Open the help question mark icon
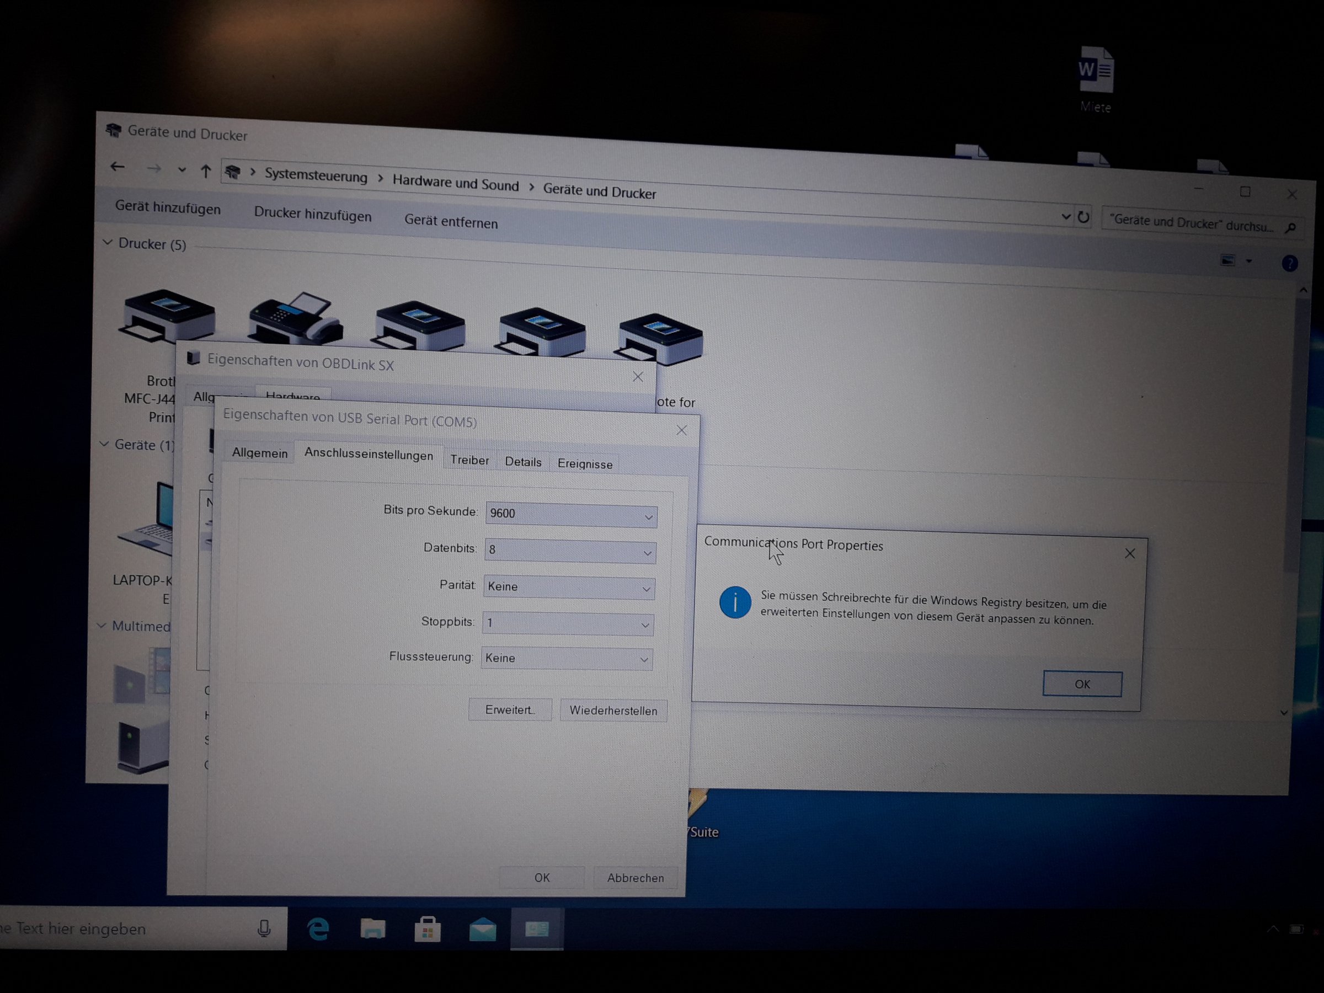Screen dimensions: 1324x993 click(1290, 263)
